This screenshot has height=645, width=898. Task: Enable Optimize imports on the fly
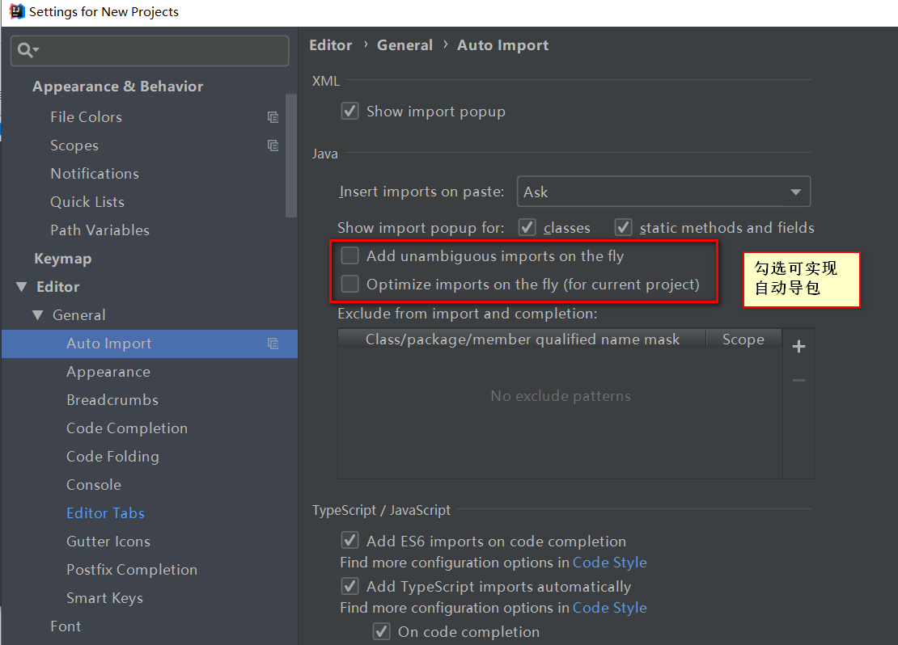click(350, 284)
